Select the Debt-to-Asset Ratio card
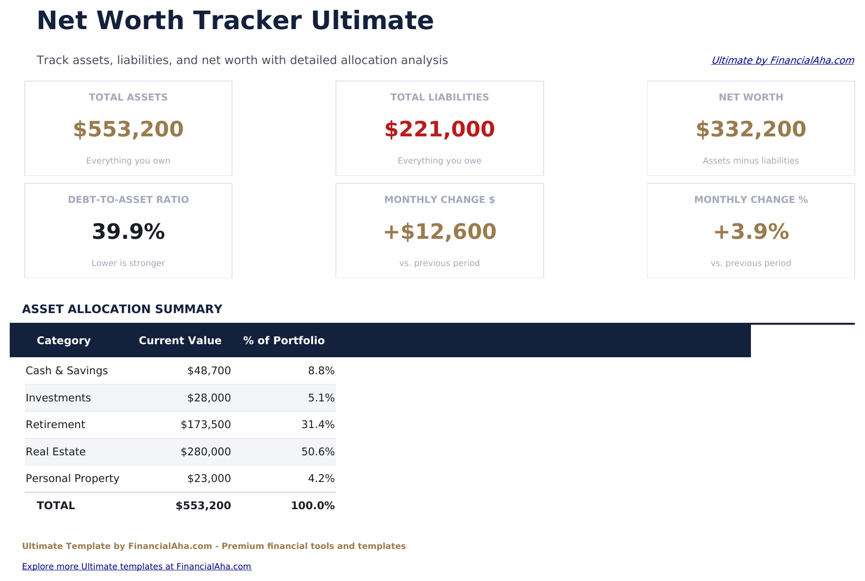Image resolution: width=865 pixels, height=581 pixels. click(128, 231)
